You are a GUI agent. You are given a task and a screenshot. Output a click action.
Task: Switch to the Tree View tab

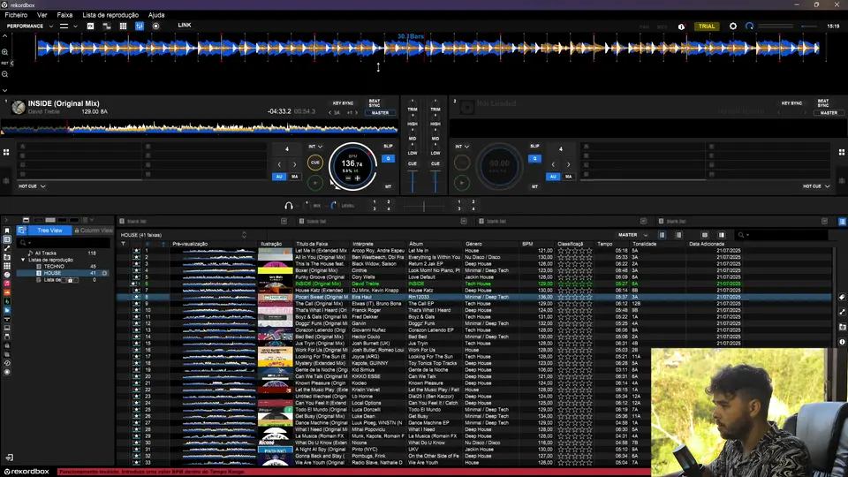[x=49, y=231]
